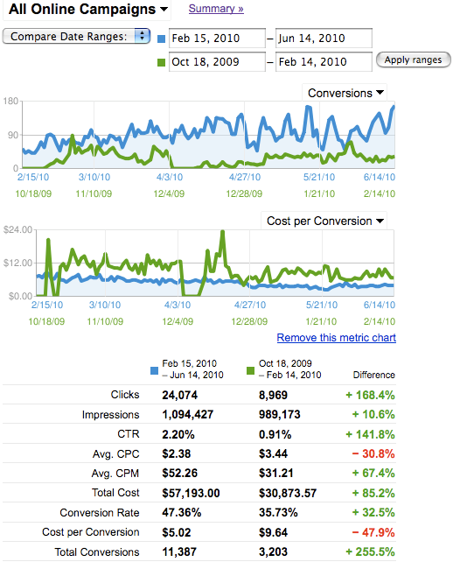Click the 35.73% conversion rate value

coord(278,513)
